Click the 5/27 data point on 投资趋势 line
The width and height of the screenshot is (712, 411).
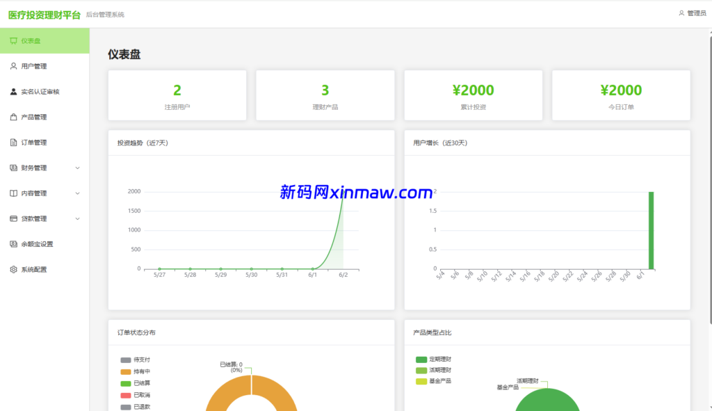pos(159,269)
